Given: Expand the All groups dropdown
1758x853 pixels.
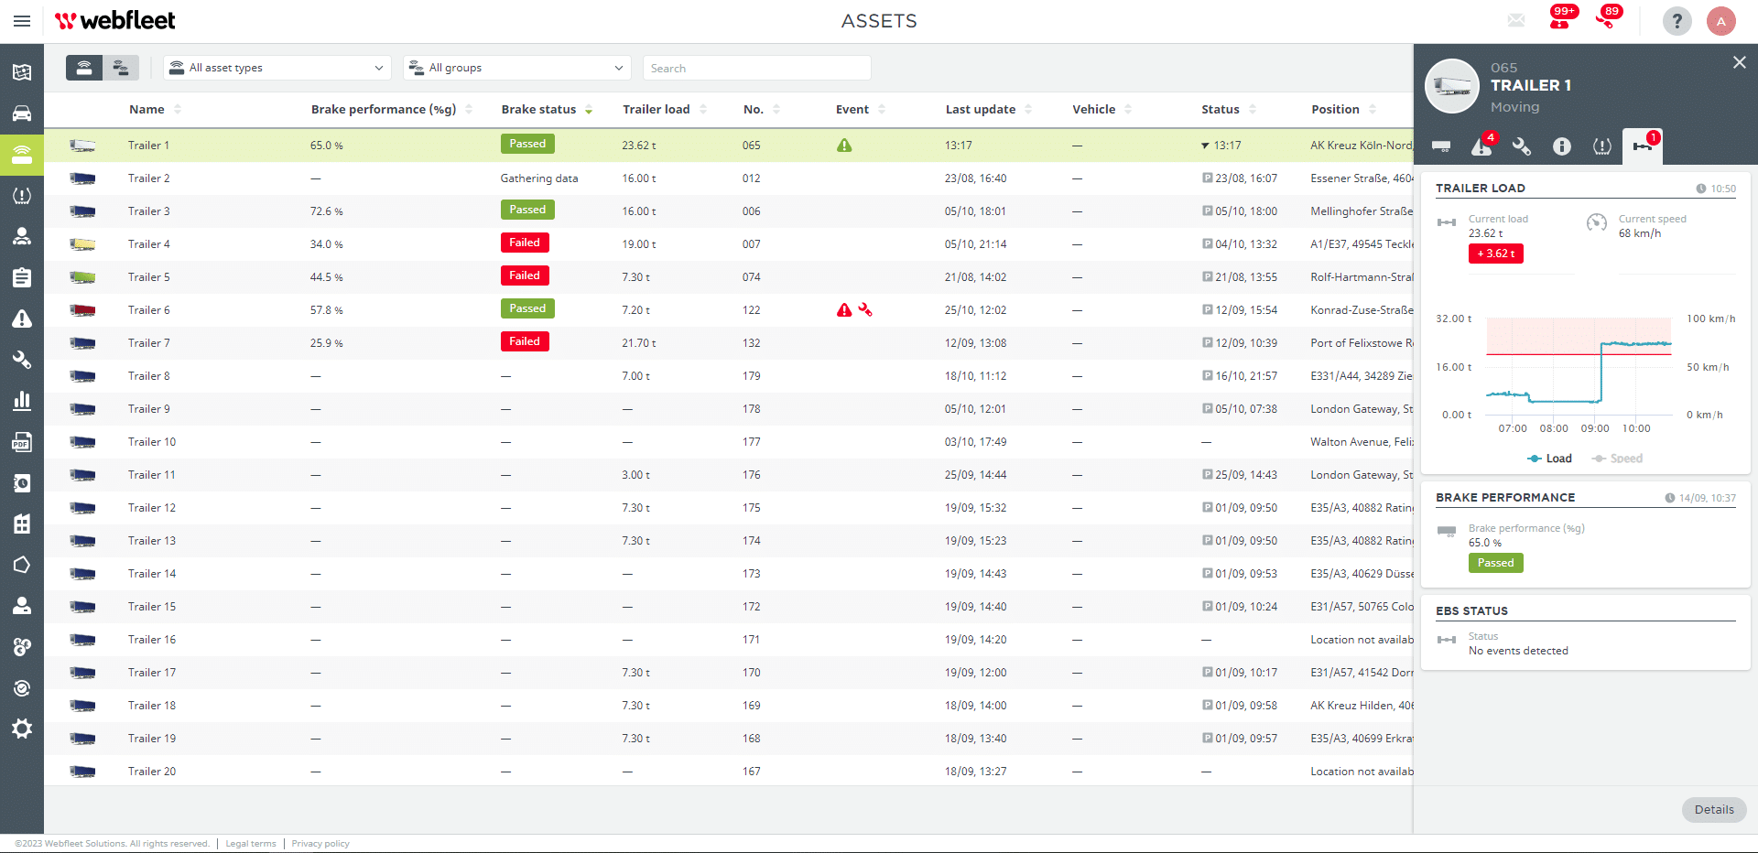Looking at the screenshot, I should coord(516,67).
